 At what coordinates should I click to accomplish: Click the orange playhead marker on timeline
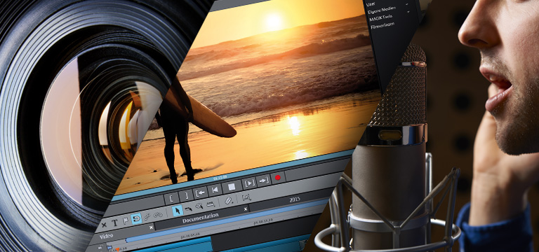[x=117, y=249]
